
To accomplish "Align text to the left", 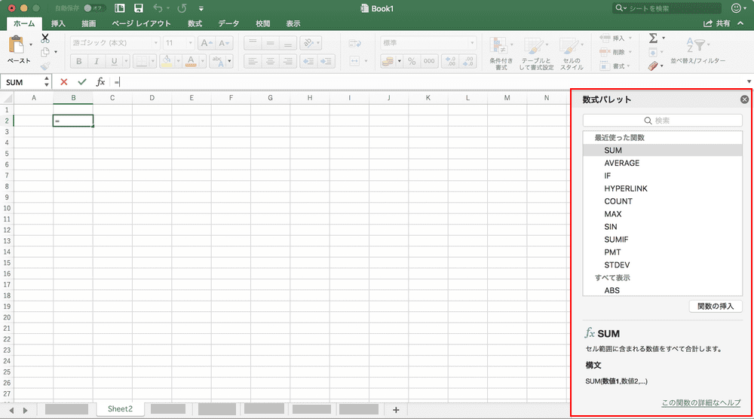I will 253,61.
